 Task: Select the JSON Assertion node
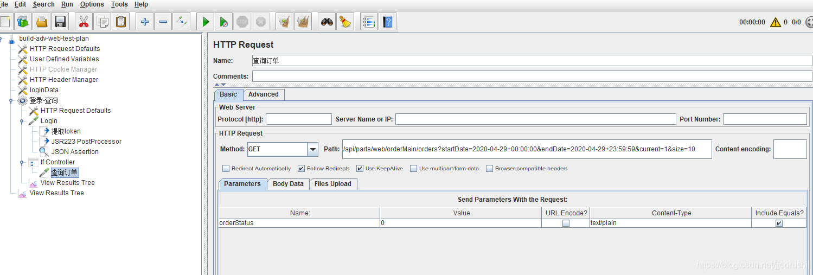(75, 152)
